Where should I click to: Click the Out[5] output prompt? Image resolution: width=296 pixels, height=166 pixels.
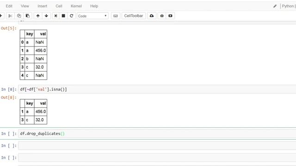pos(9,28)
